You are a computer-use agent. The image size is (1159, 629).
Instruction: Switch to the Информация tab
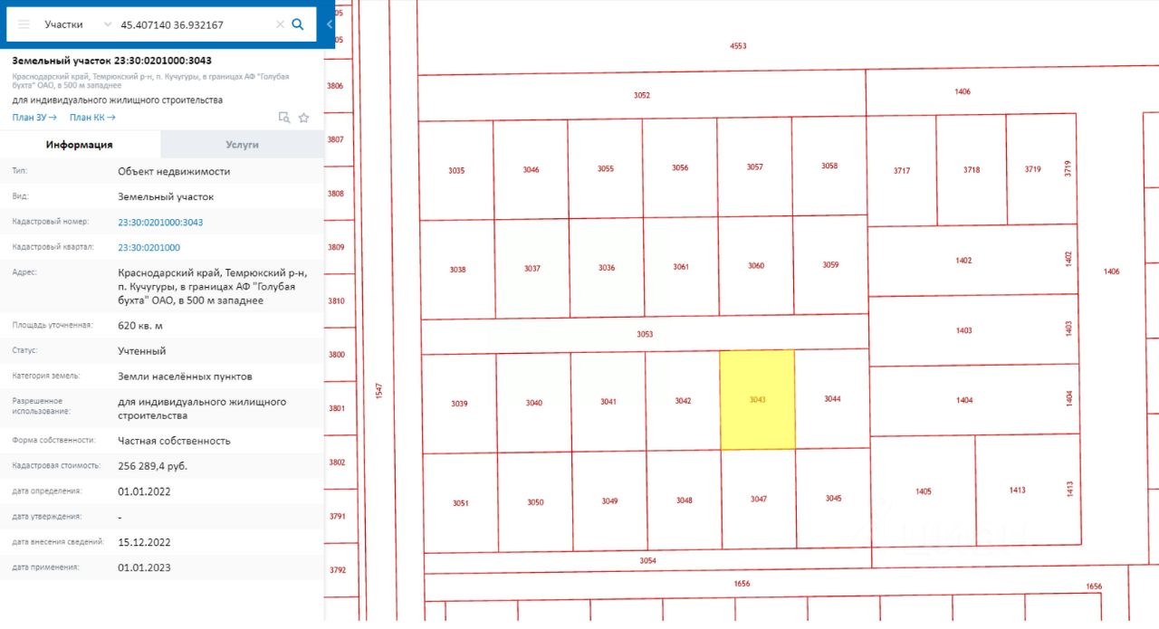pyautogui.click(x=80, y=145)
